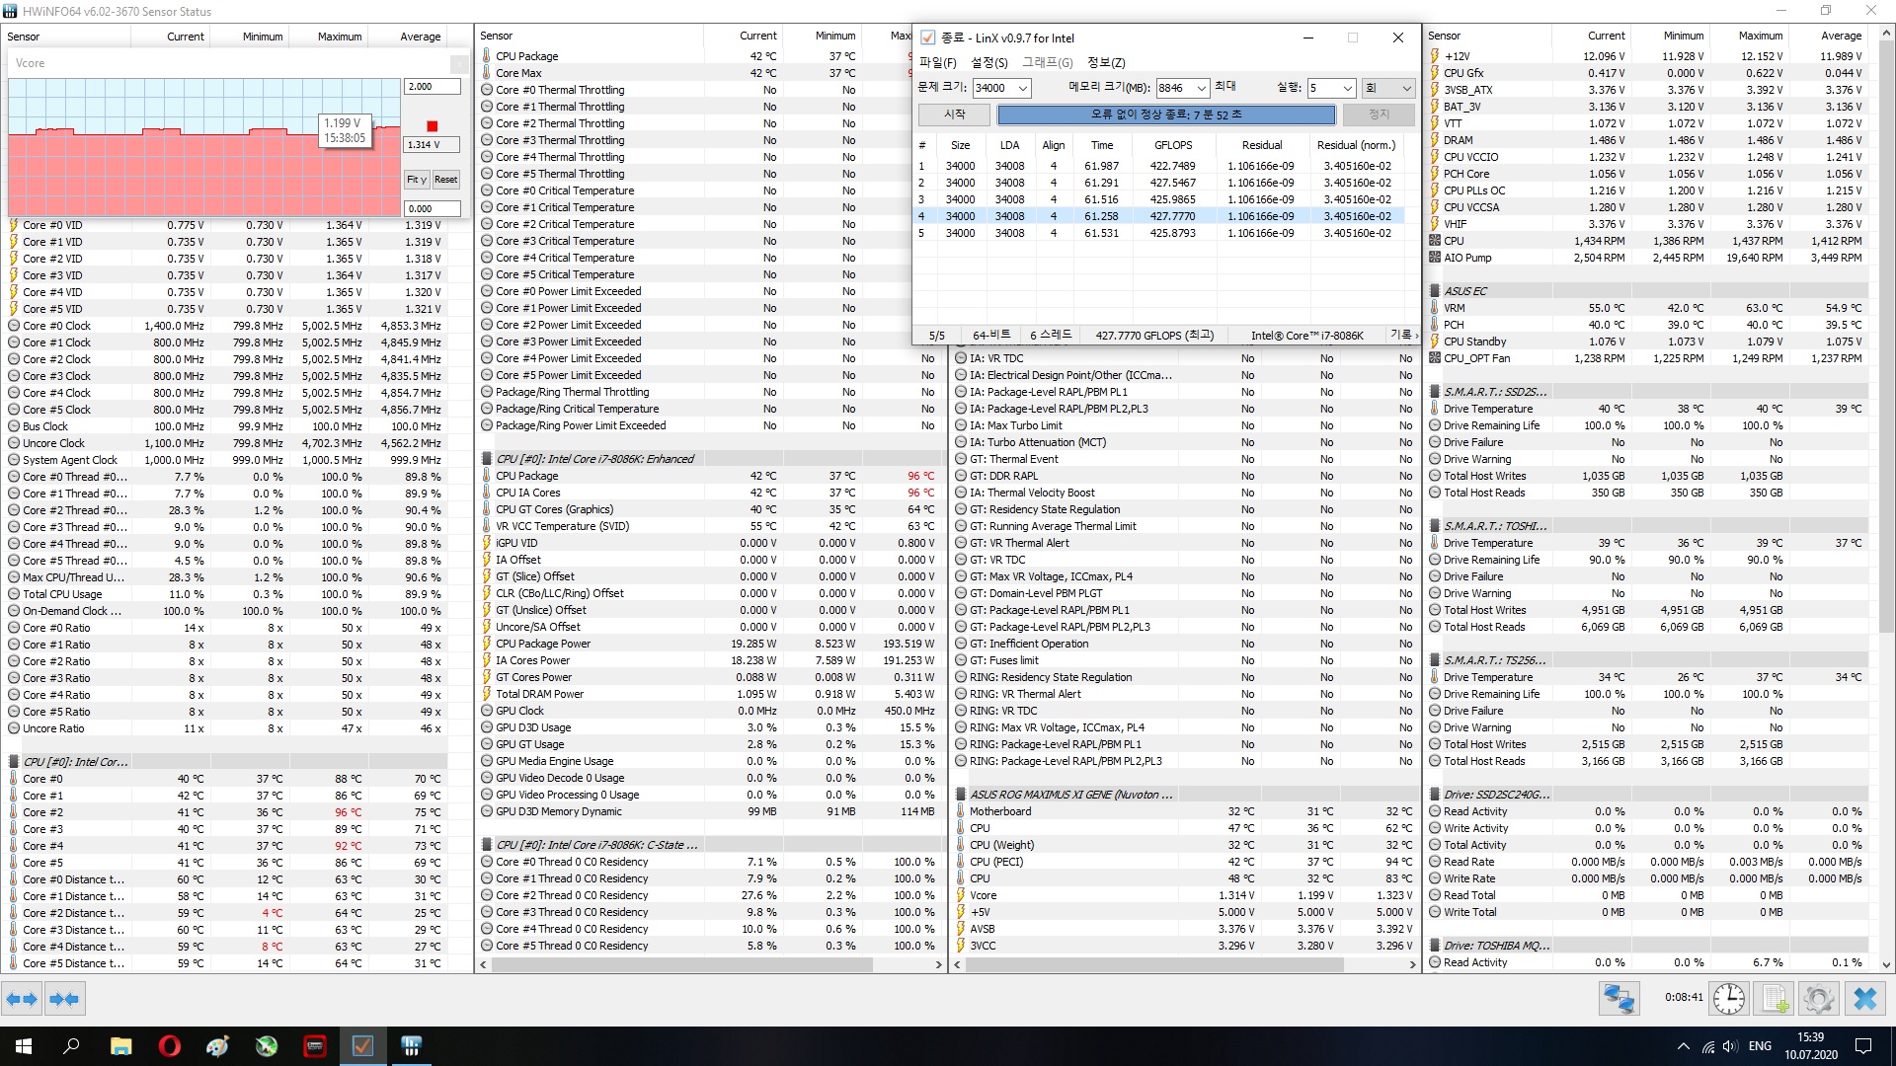Open the 실행 run count dropdown
Screen dimensions: 1896x1066
coord(1347,88)
